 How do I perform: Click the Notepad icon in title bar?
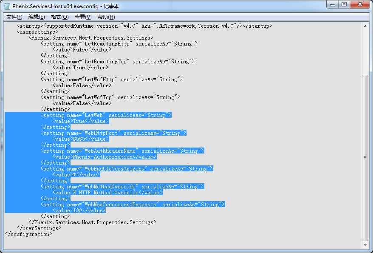[x=7, y=6]
